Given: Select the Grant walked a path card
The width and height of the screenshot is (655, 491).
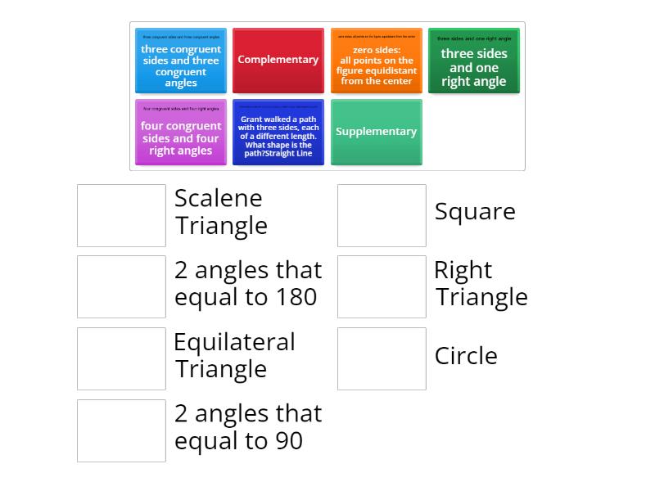Looking at the screenshot, I should pyautogui.click(x=278, y=131).
